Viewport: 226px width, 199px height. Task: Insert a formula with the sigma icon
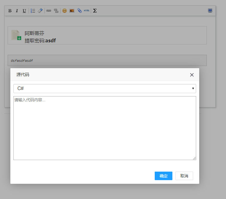coord(95,11)
